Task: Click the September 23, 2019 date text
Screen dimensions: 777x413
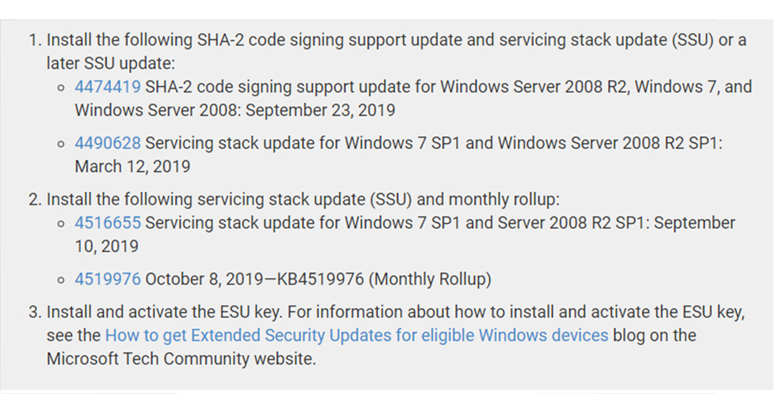Action: (x=320, y=110)
